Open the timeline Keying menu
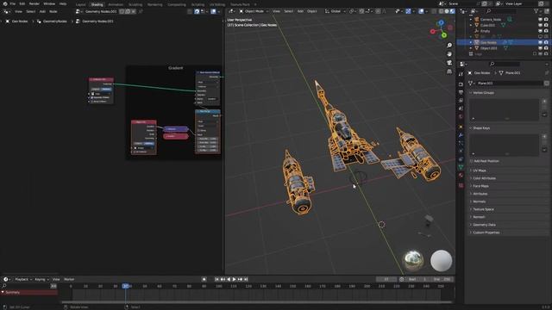 pos(41,279)
